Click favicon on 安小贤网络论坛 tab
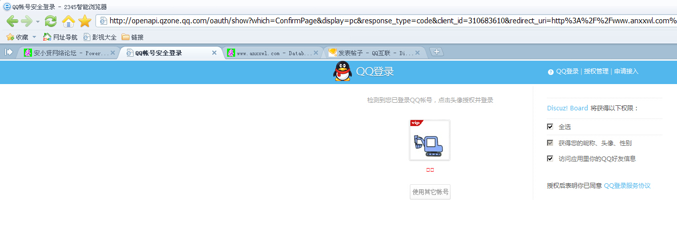Screen dimensions: 677x242 point(28,53)
